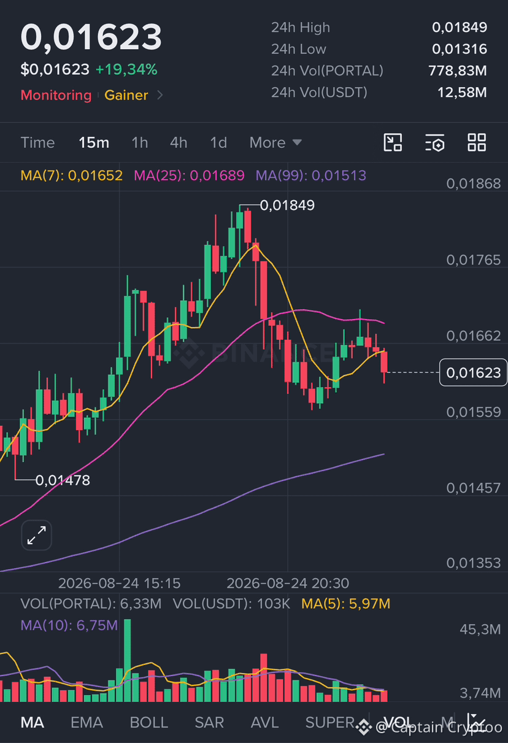The width and height of the screenshot is (508, 743).
Task: Select the SUPER indicator
Action: point(329,722)
